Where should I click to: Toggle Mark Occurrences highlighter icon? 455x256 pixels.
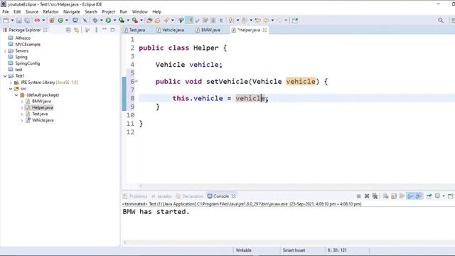190,21
